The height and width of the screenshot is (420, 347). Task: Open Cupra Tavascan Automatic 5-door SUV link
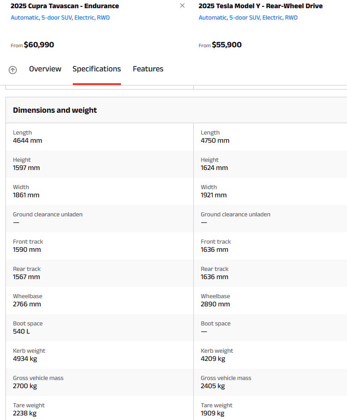[60, 18]
